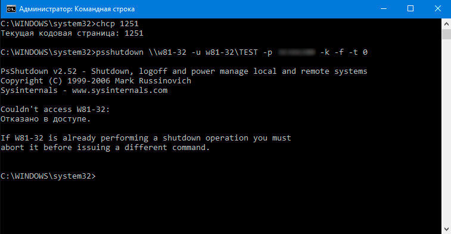Click the 'Администратор: Командная строка' title text
Screen dimensions: 451x234
tap(77, 9)
